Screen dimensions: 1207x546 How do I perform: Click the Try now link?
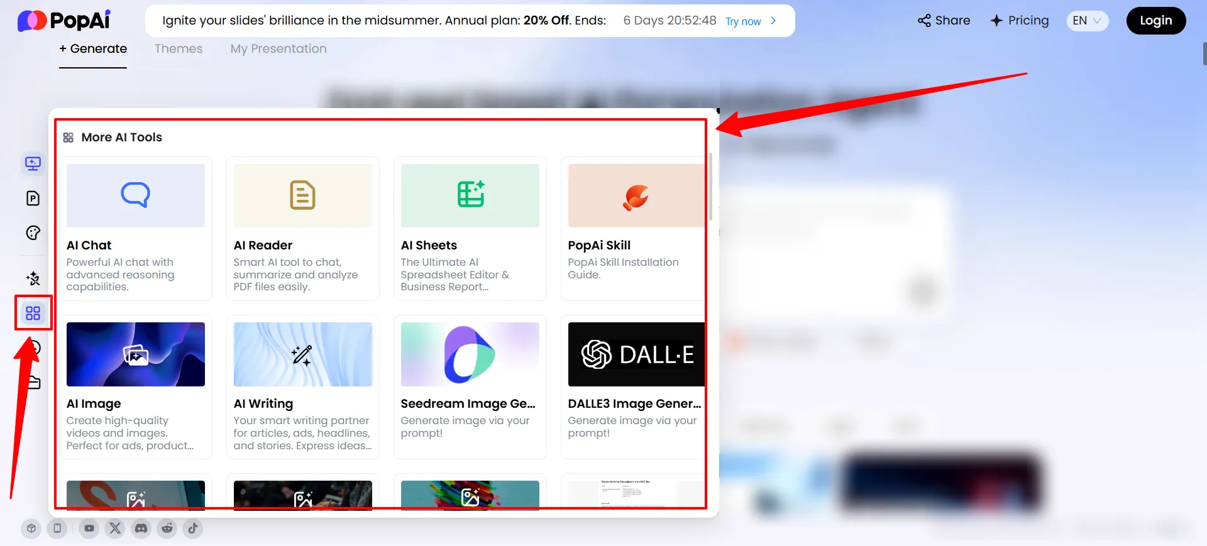[x=743, y=21]
